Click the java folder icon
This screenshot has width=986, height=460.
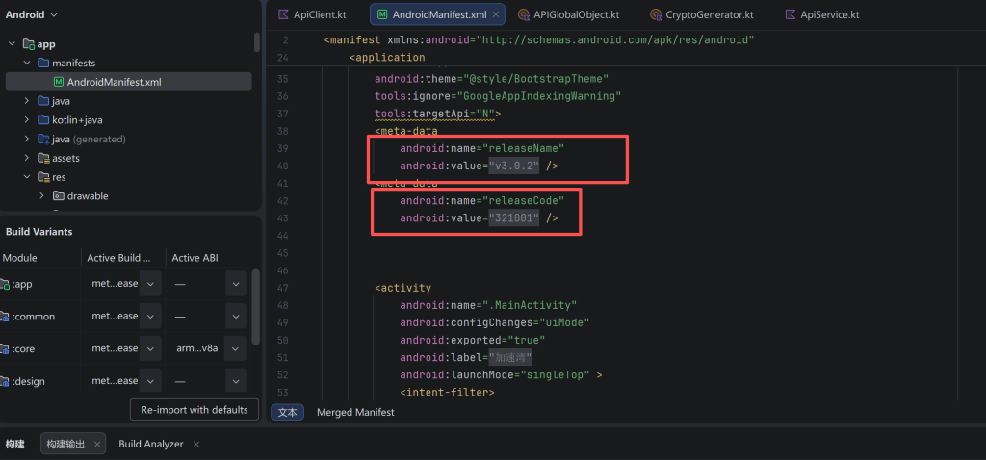(x=43, y=100)
